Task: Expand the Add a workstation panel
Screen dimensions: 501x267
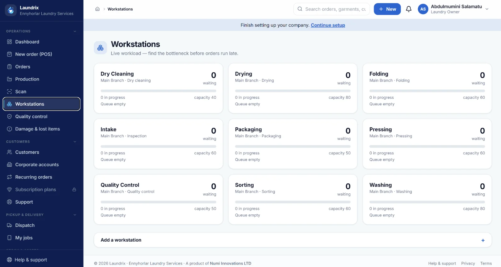Action: [x=293, y=240]
